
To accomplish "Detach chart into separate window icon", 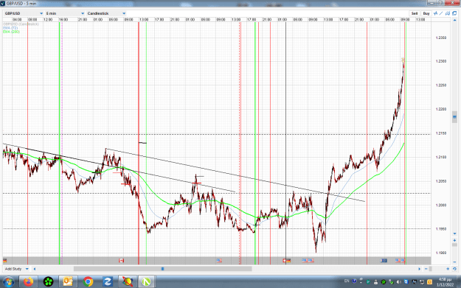I will coord(454,13).
